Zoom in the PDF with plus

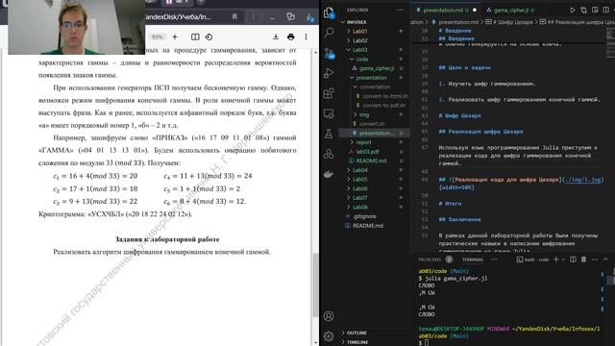click(175, 37)
